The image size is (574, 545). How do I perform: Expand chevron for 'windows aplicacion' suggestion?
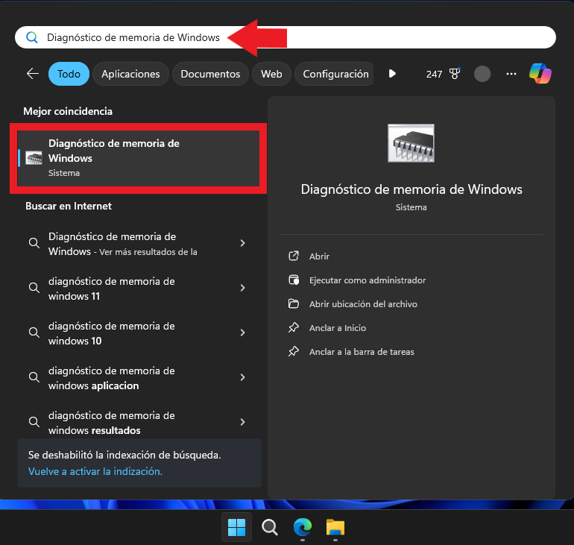pyautogui.click(x=242, y=377)
